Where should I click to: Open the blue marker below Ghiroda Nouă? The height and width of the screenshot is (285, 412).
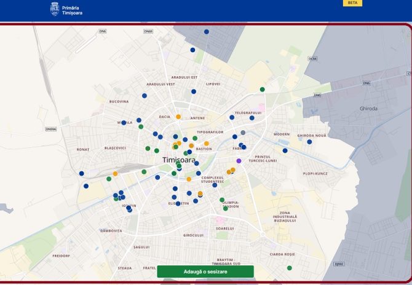pyautogui.click(x=309, y=142)
